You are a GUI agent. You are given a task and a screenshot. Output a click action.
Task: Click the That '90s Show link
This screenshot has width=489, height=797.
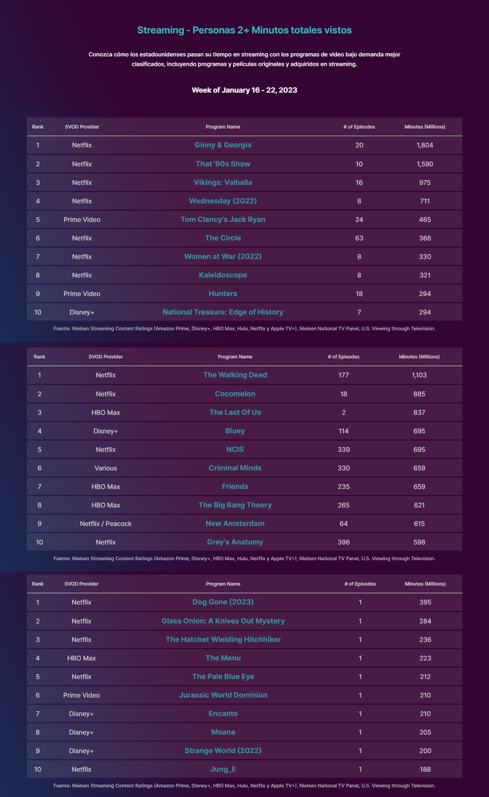pyautogui.click(x=223, y=164)
